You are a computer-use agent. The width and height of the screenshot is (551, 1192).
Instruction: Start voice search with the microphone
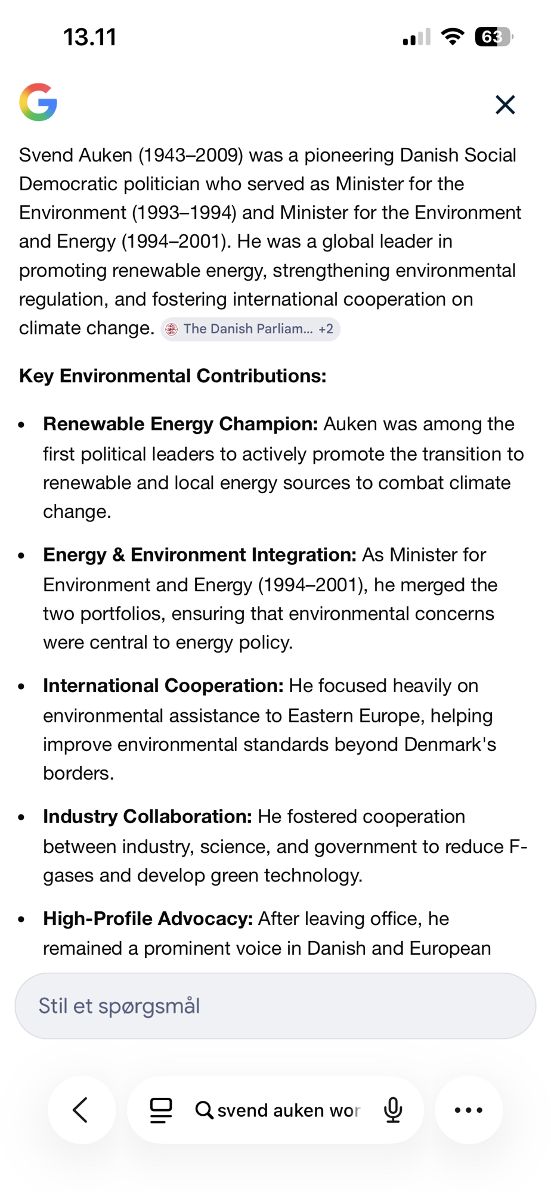(x=393, y=1110)
